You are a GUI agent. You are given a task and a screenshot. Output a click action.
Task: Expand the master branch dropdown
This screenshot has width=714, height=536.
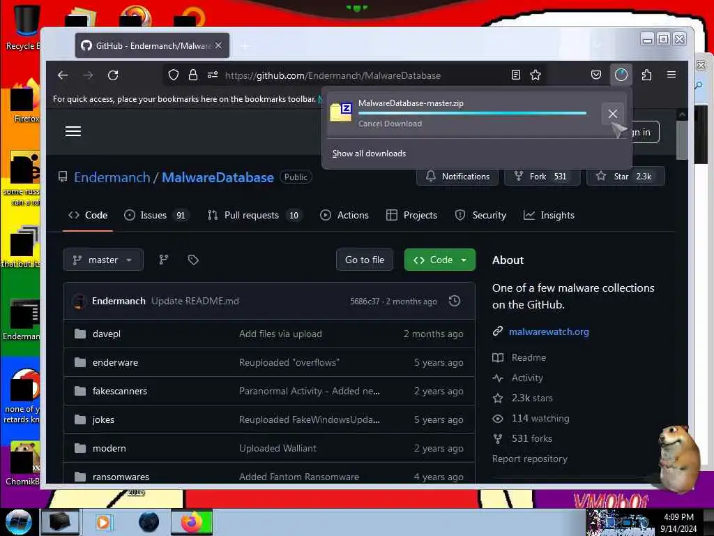103,260
